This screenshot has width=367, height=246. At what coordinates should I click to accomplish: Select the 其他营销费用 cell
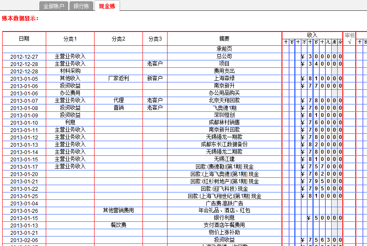118,211
